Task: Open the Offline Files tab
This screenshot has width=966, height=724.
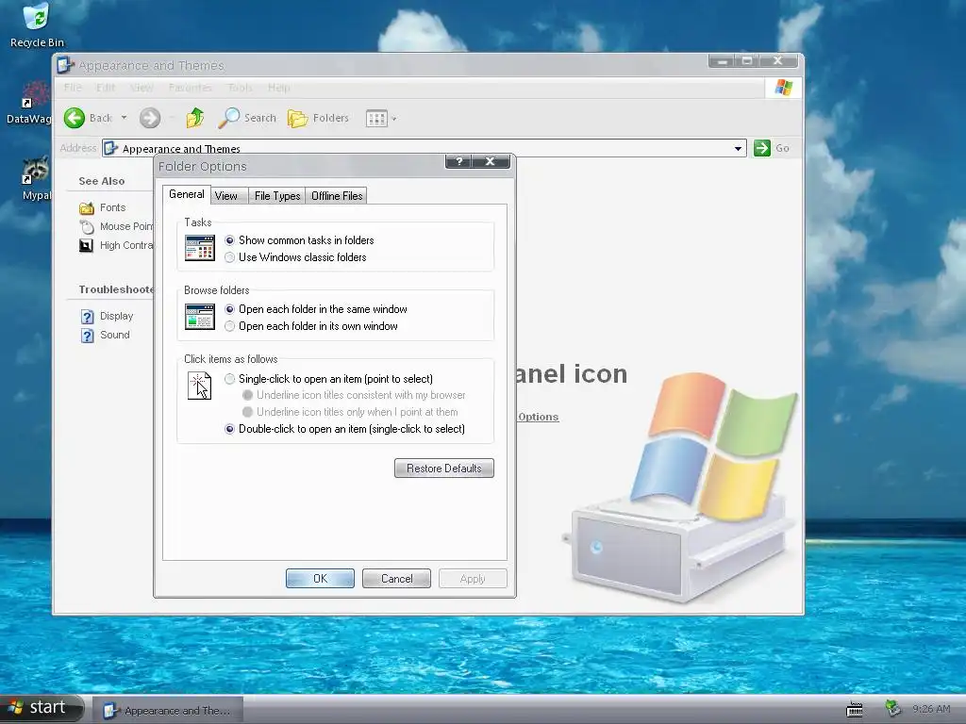Action: pyautogui.click(x=337, y=196)
